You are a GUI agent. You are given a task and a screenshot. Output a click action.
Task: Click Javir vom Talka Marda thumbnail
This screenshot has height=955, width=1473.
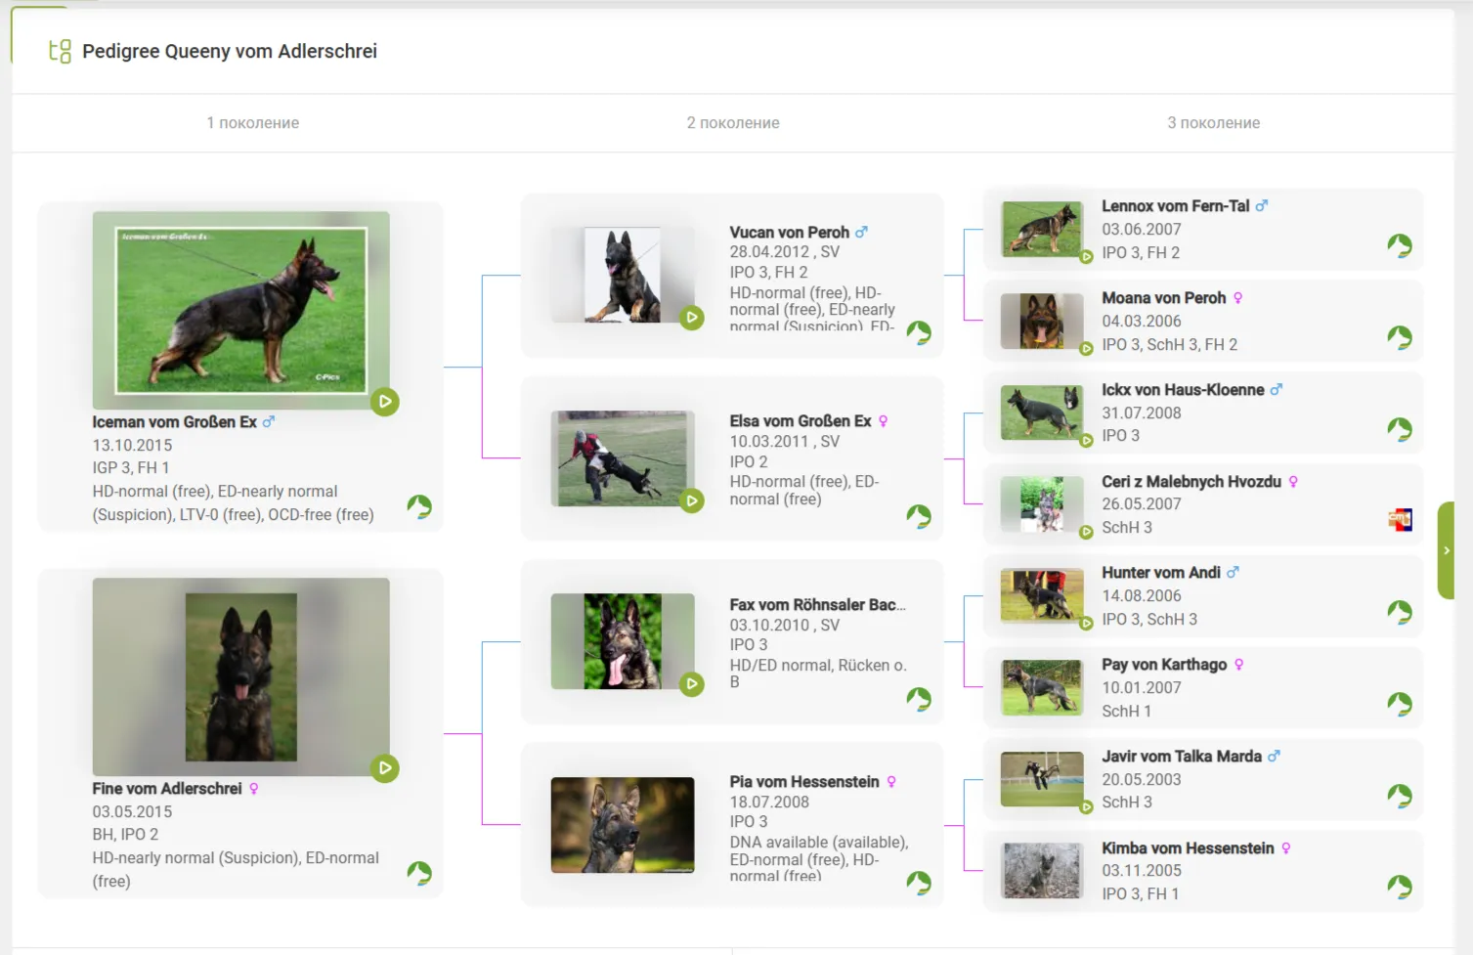tap(1042, 779)
